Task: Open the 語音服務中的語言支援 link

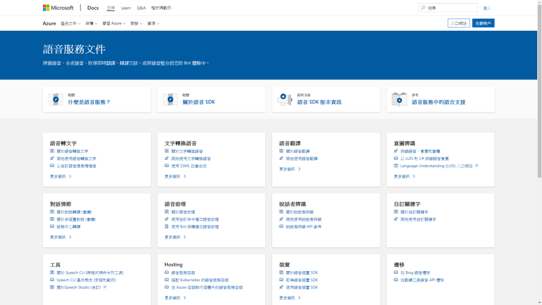Action: tap(439, 102)
